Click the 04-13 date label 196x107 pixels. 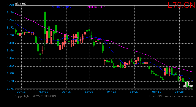click(x=111, y=92)
